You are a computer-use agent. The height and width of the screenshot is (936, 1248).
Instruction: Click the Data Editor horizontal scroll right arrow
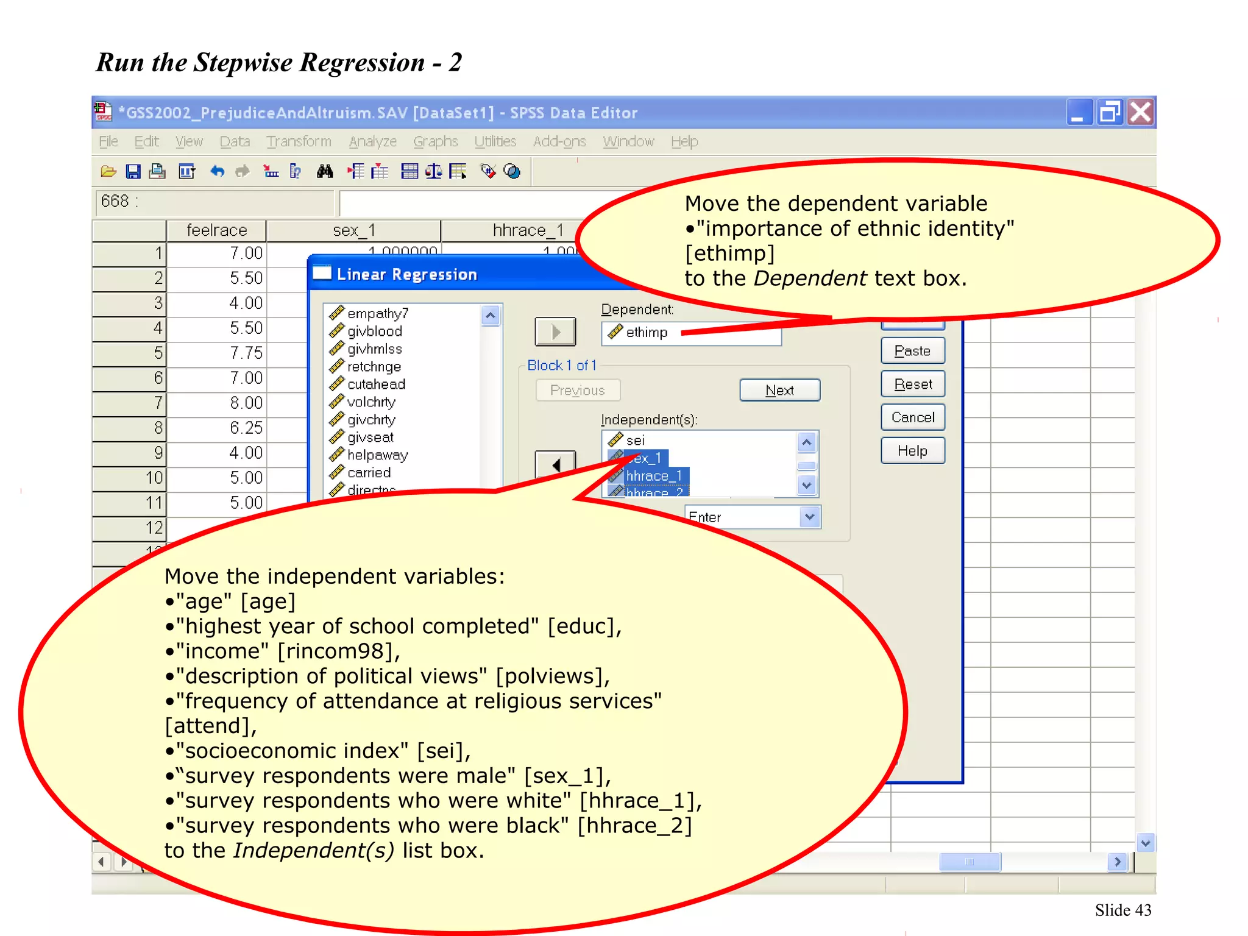pyautogui.click(x=1117, y=862)
